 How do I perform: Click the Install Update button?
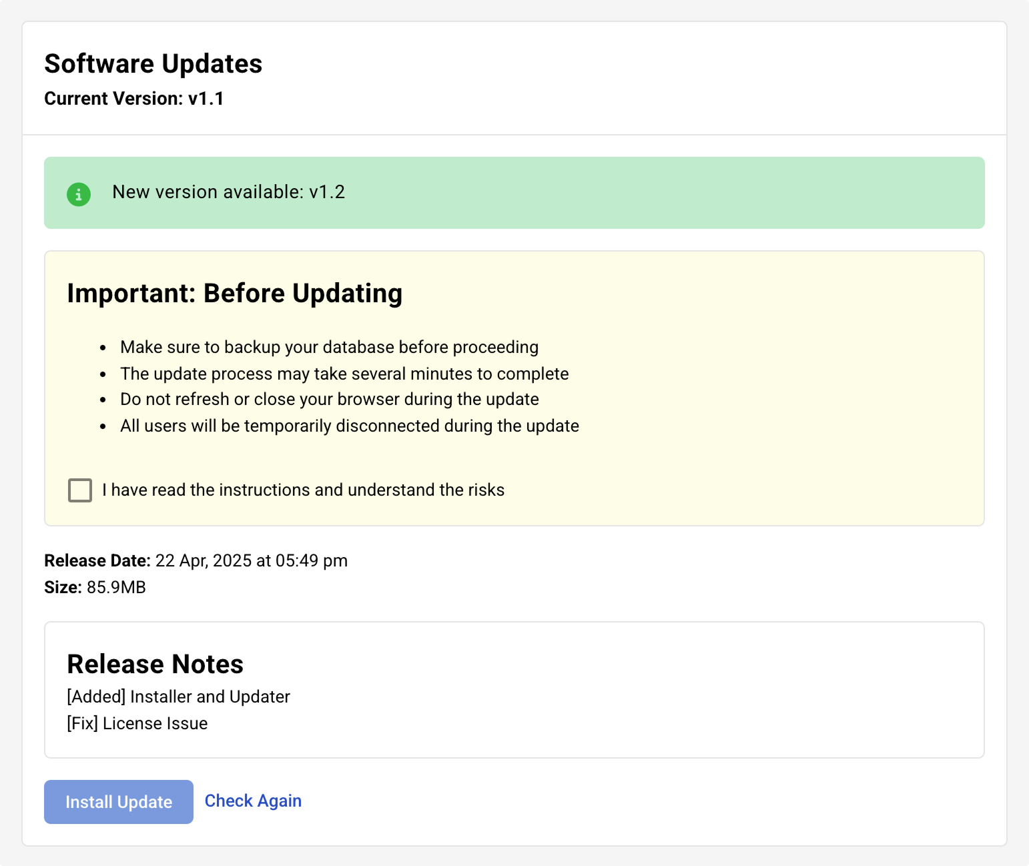(119, 802)
